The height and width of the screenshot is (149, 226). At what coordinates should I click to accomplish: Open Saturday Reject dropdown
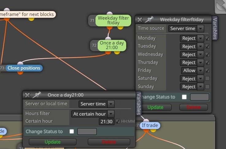point(201,78)
